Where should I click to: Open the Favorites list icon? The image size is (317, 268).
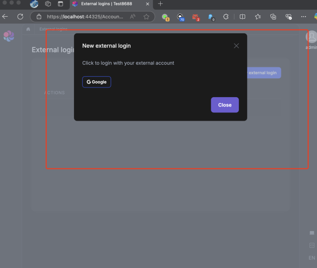(x=258, y=17)
